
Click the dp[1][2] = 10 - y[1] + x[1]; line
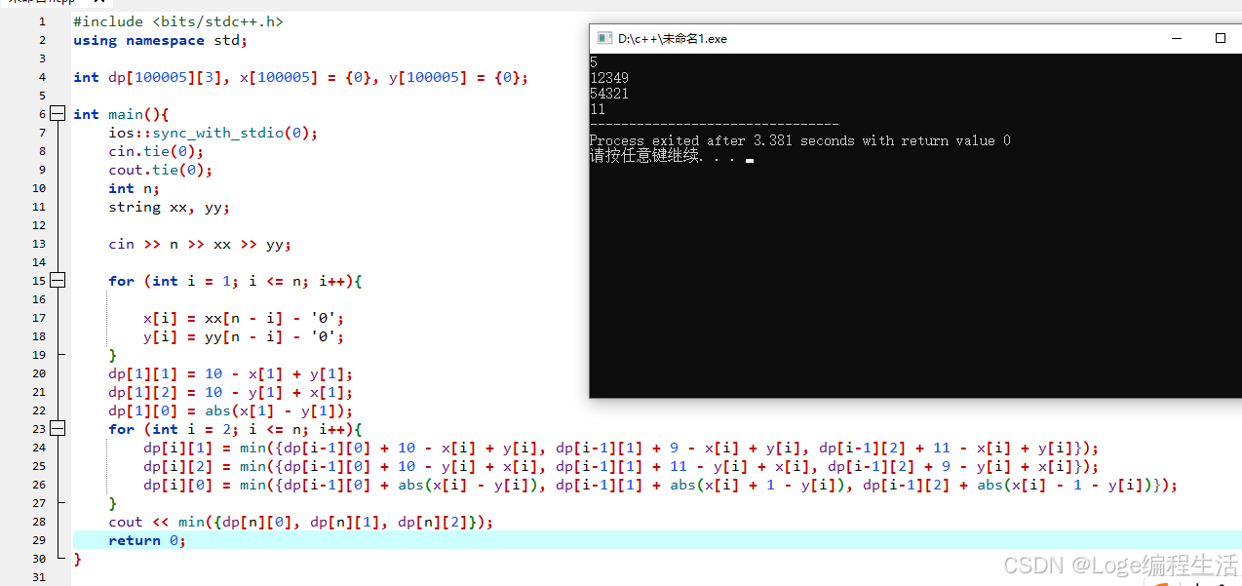(x=231, y=392)
